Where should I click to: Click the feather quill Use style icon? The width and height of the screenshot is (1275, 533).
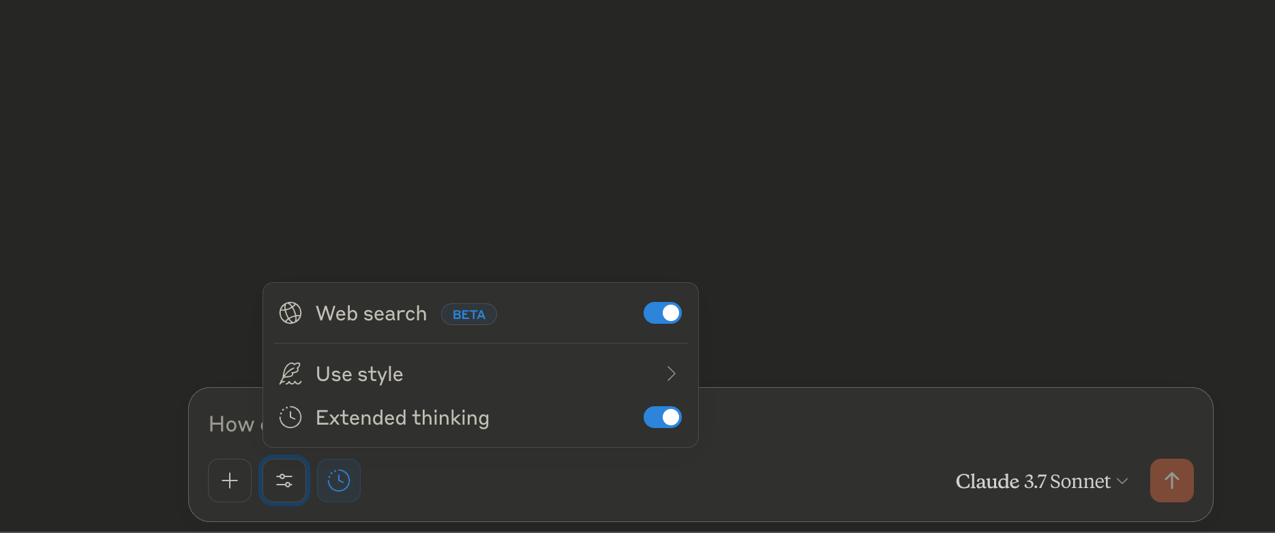(290, 374)
